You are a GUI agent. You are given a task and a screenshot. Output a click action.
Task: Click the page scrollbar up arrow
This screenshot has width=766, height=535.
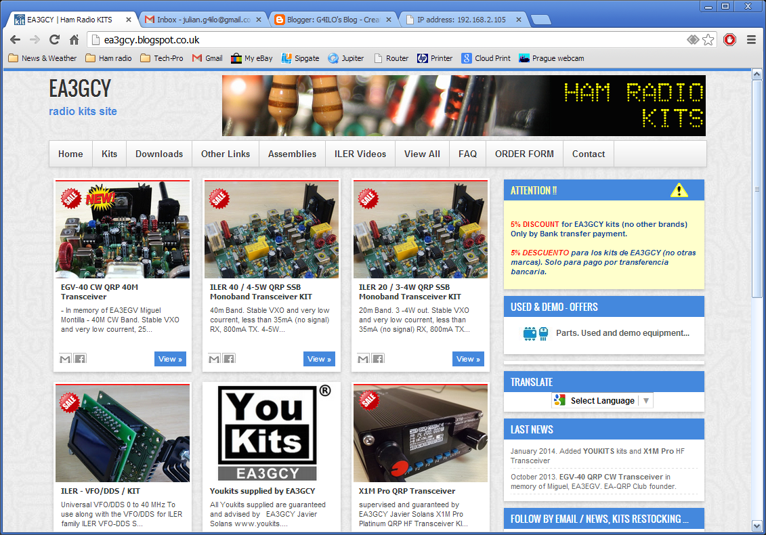pyautogui.click(x=757, y=74)
